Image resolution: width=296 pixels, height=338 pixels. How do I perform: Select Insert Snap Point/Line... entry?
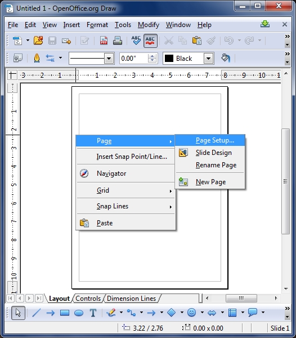(x=125, y=157)
